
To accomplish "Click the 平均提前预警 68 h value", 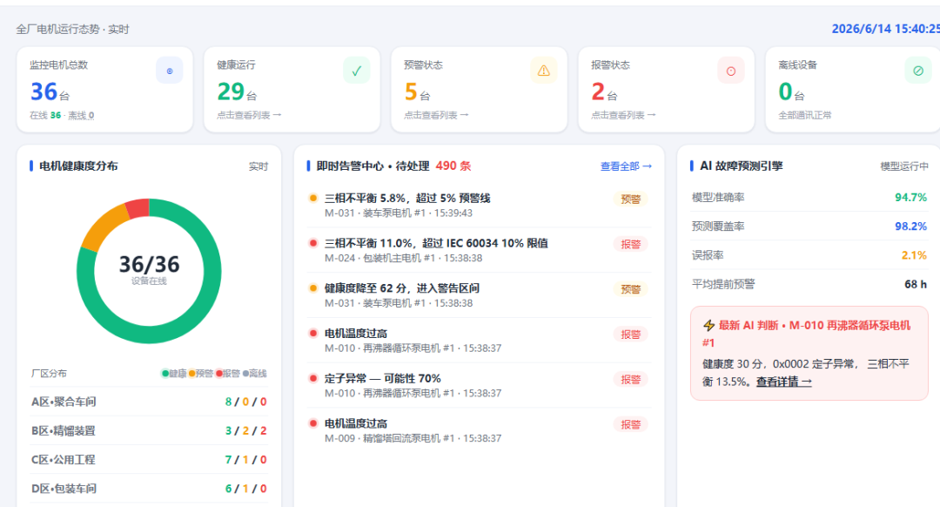I will (916, 284).
